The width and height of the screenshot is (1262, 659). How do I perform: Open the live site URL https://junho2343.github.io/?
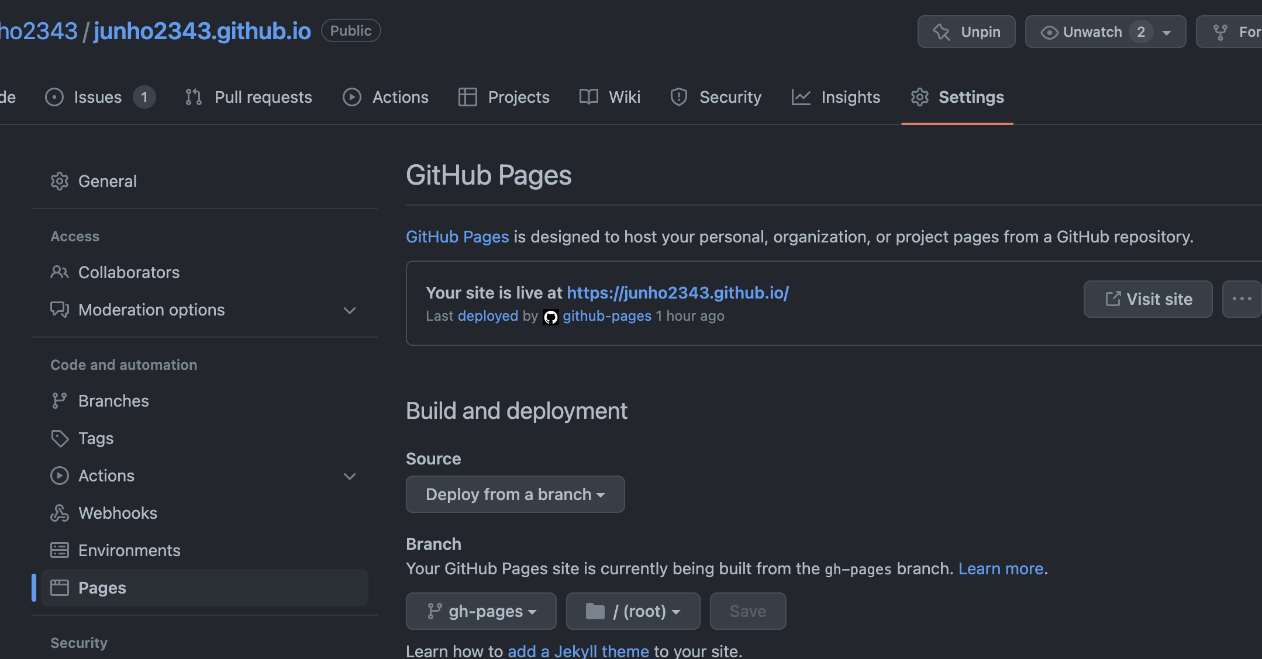(x=678, y=293)
